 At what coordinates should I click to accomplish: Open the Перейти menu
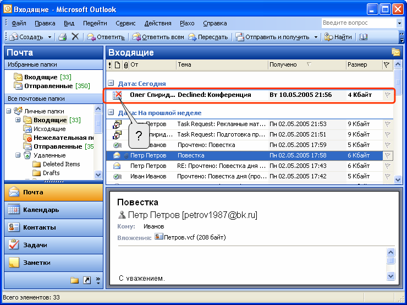95,23
